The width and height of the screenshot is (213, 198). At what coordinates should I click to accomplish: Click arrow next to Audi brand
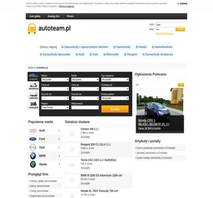(x=59, y=130)
